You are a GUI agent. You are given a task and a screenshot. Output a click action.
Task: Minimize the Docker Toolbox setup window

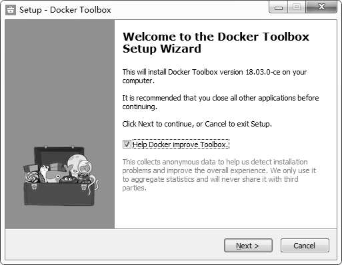click(x=278, y=7)
